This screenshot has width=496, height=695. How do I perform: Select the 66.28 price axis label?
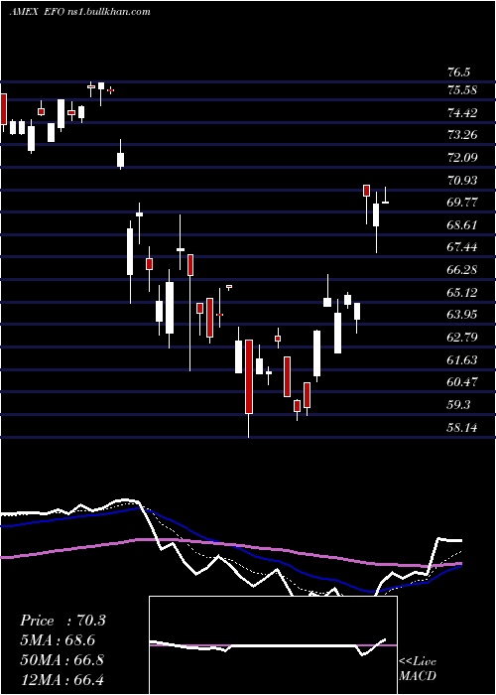click(462, 270)
